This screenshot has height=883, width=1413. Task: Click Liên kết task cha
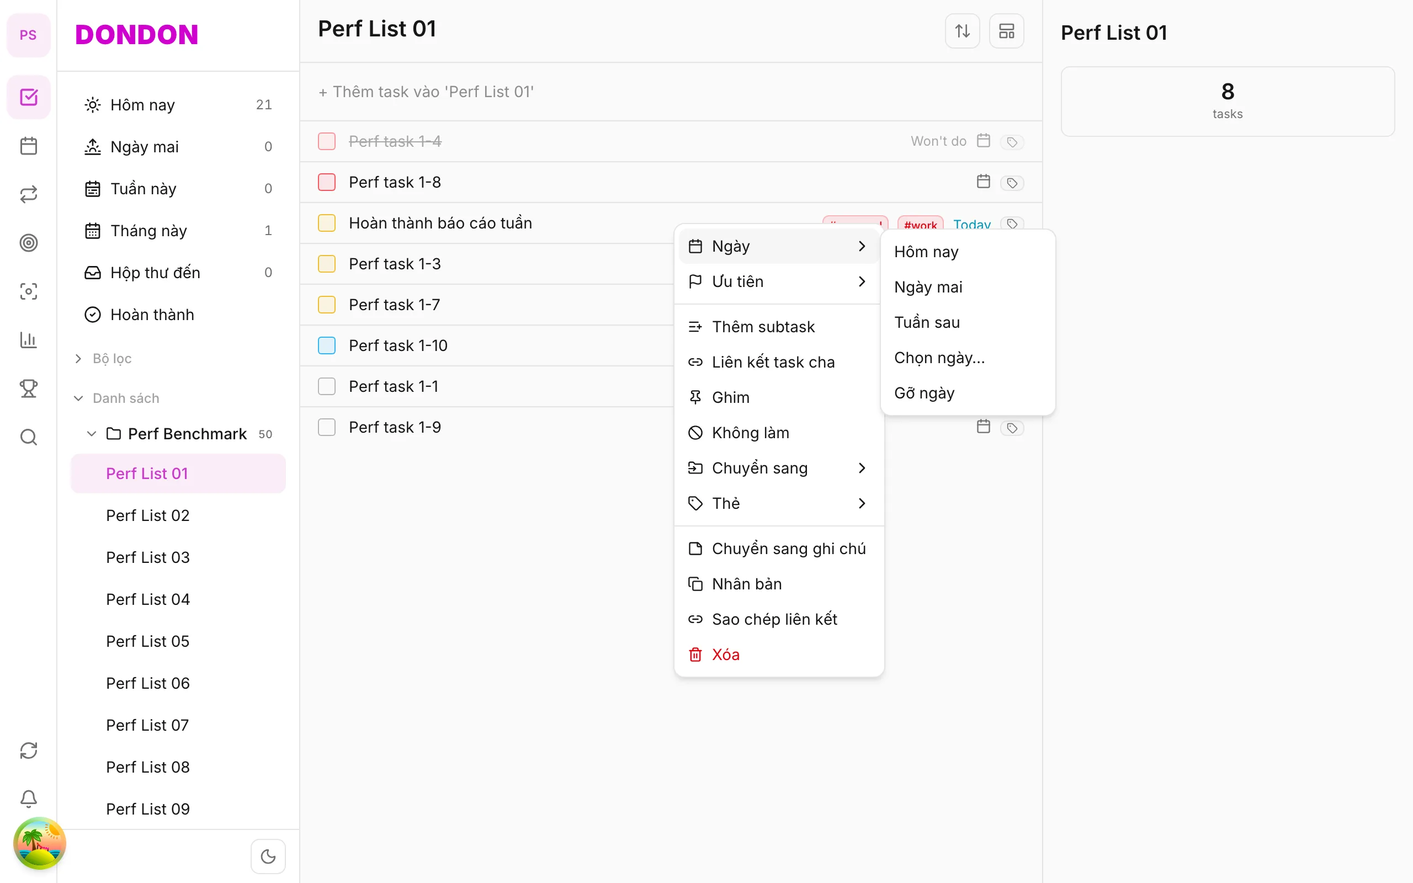(778, 362)
